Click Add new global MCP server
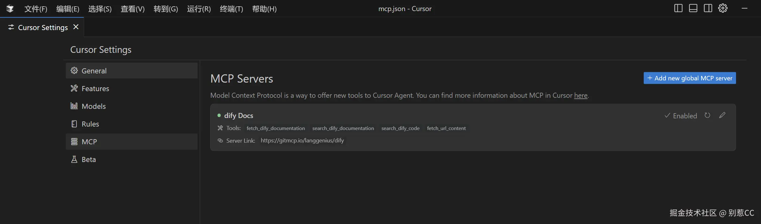The height and width of the screenshot is (224, 761). pyautogui.click(x=690, y=78)
